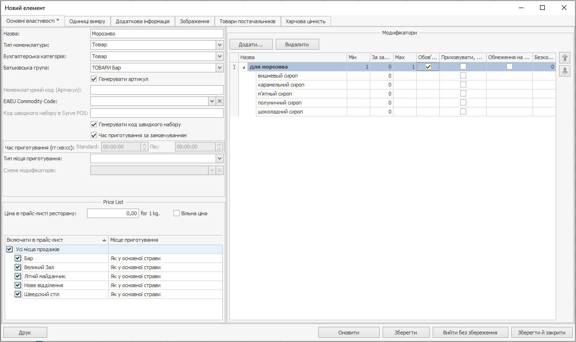Viewport: 576px width, 342px height.
Task: Disable Час приготування за замовчуванням
Action: [94, 135]
